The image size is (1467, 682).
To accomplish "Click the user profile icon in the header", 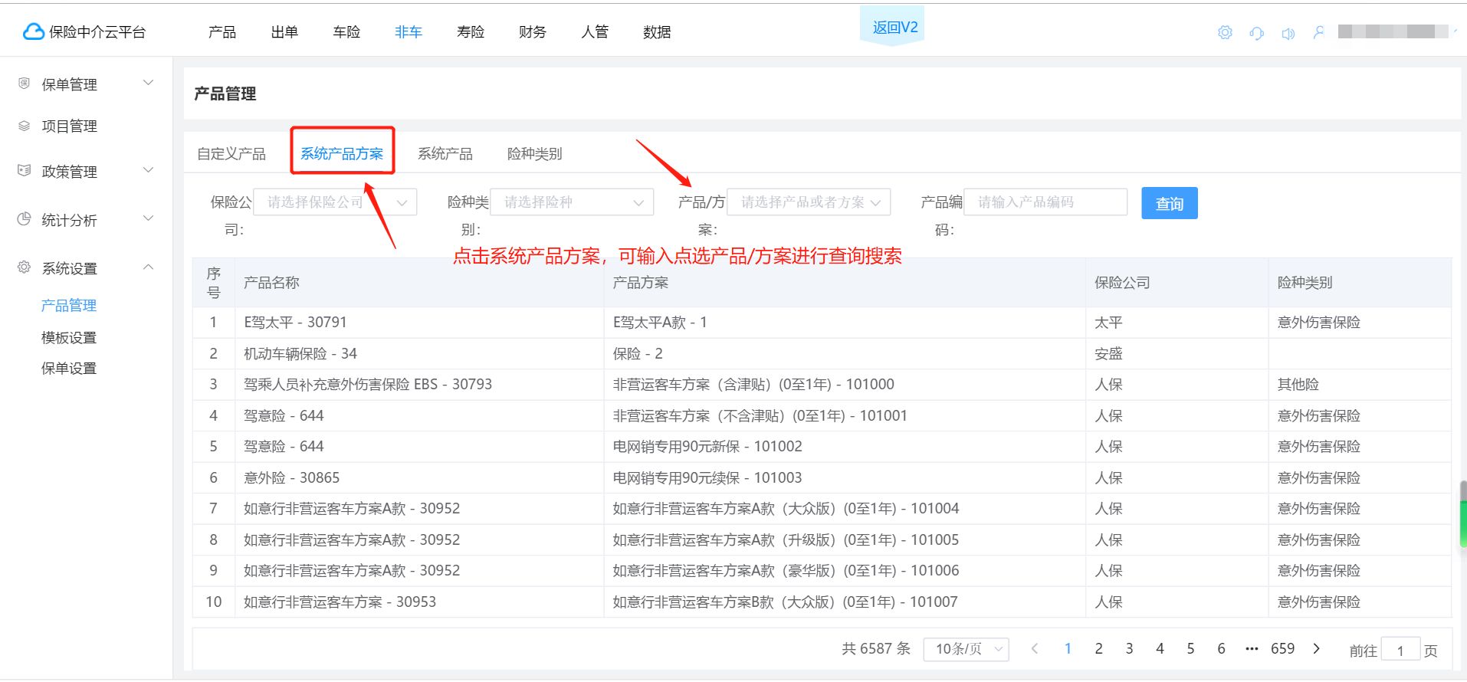I will [1319, 32].
